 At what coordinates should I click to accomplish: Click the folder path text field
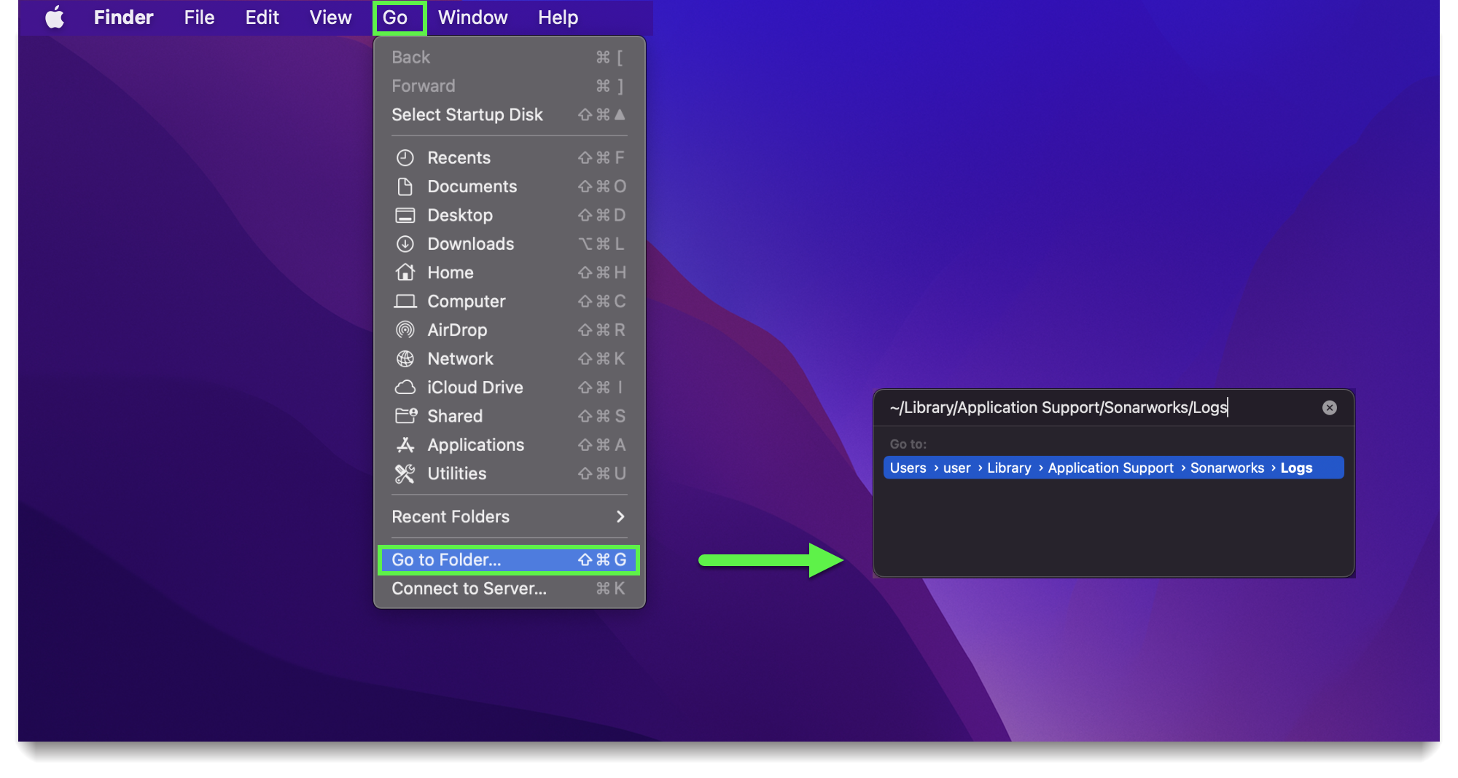click(x=1101, y=408)
